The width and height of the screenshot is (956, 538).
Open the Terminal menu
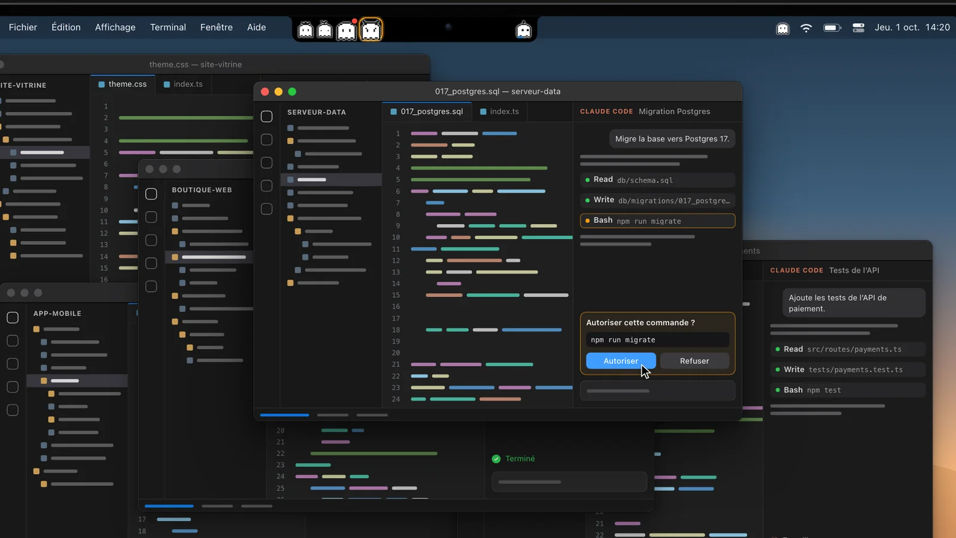168,27
